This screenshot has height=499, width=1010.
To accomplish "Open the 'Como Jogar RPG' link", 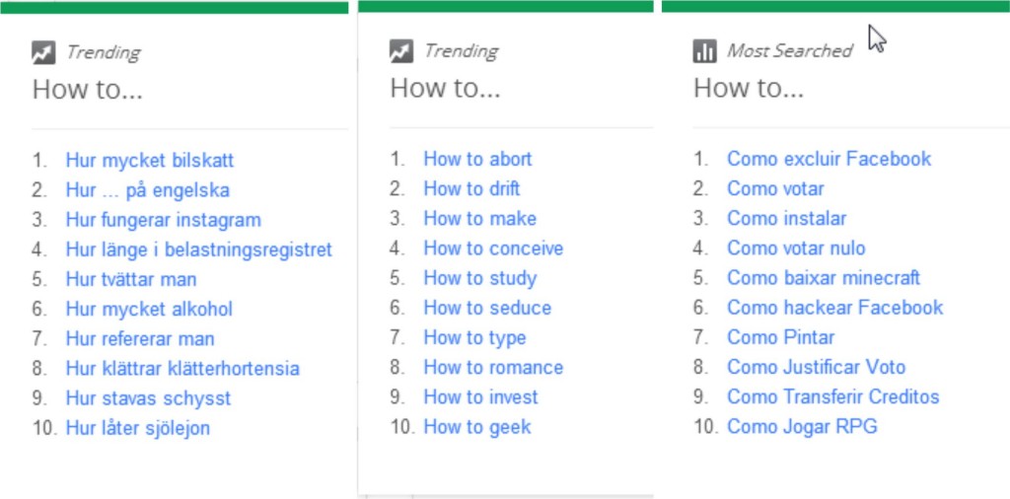I will [x=802, y=427].
